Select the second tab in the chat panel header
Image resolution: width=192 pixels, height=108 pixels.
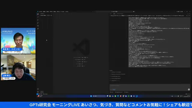[x=114, y=14]
